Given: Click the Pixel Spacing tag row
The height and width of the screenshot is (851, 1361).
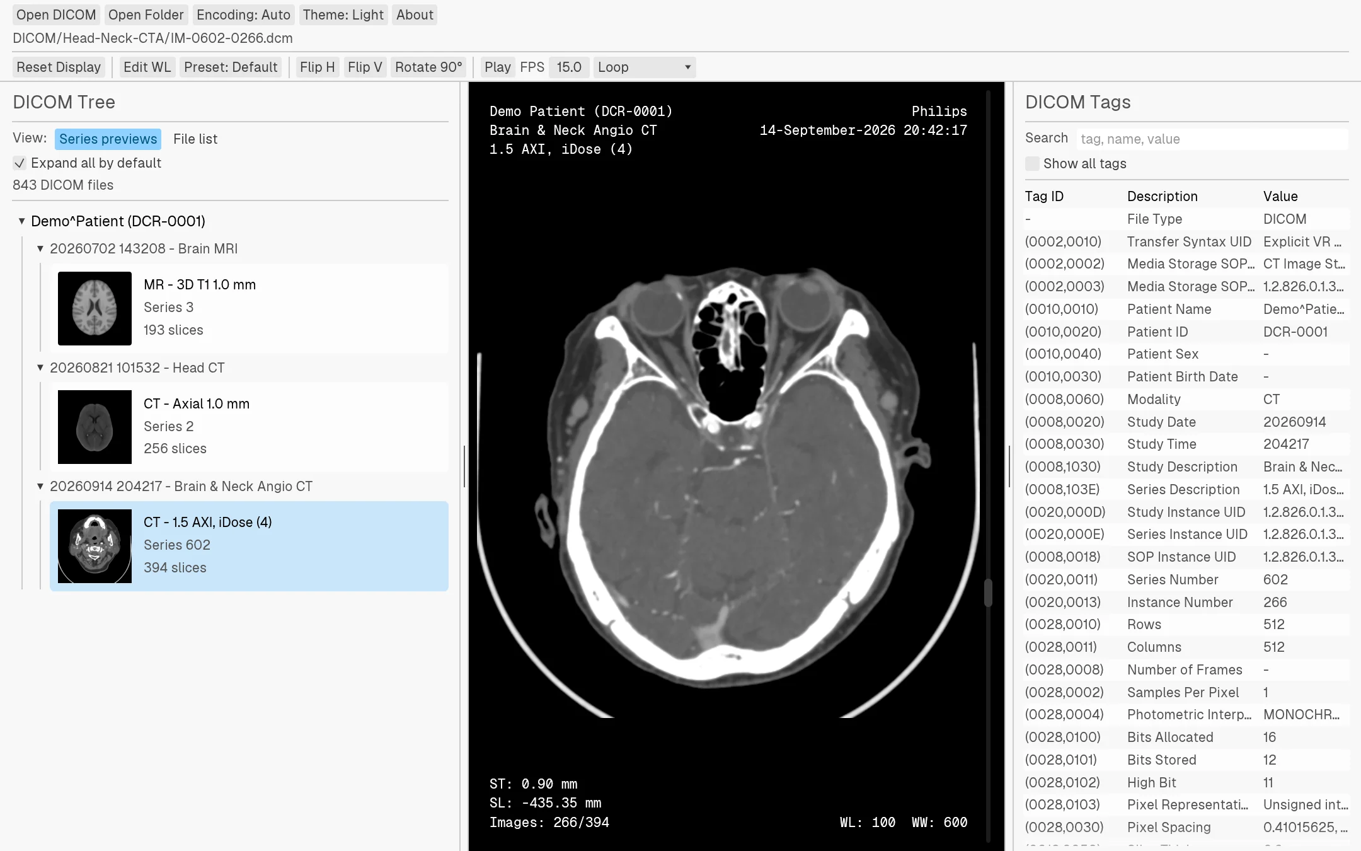Looking at the screenshot, I should 1186,827.
